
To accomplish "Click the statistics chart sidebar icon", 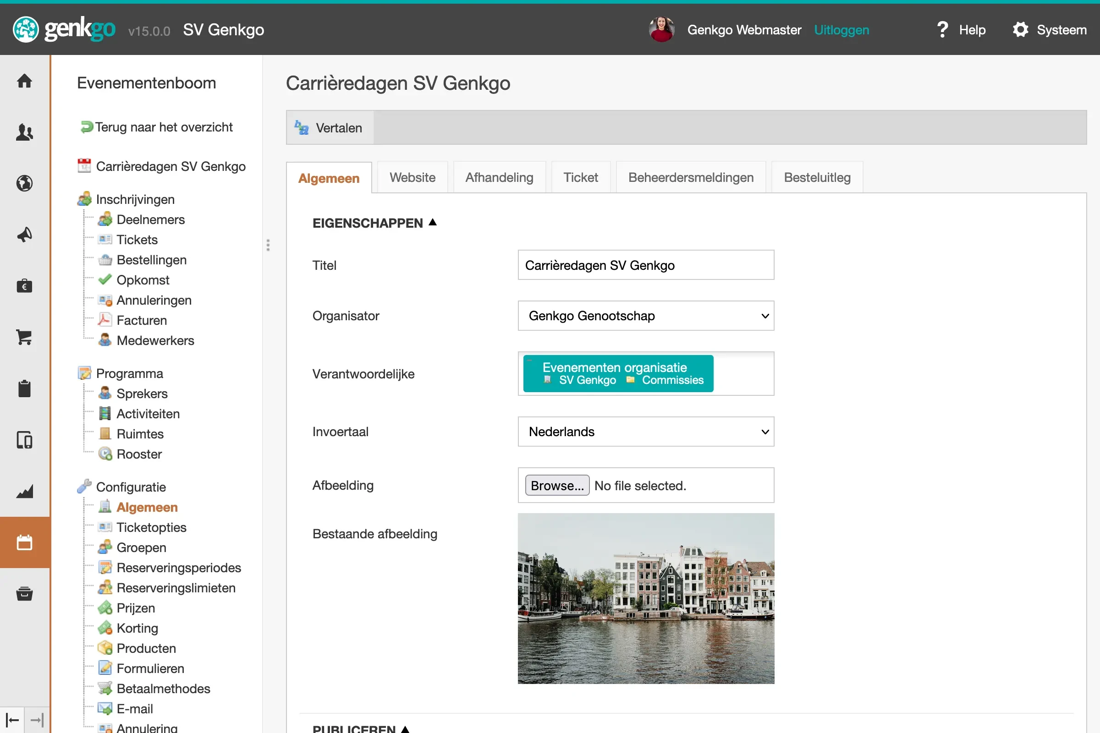I will pyautogui.click(x=24, y=491).
